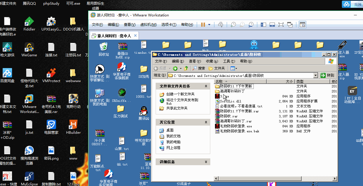This screenshot has height=186, width=363.
Task: Close the 游人何时归 -意中人 VM tab
Action: click(135, 36)
